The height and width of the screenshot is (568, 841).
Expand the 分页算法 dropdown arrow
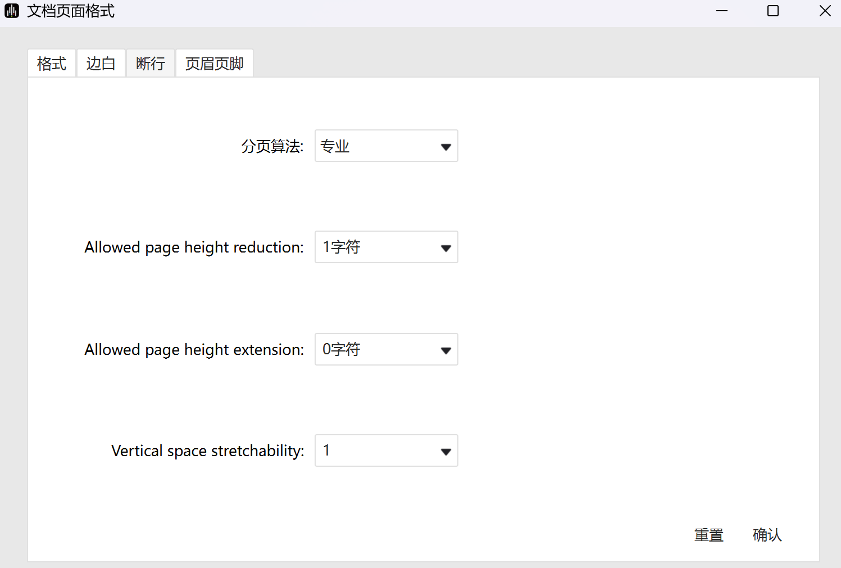pyautogui.click(x=445, y=147)
